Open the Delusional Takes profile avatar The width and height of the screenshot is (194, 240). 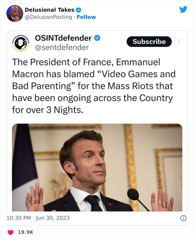pos(15,13)
